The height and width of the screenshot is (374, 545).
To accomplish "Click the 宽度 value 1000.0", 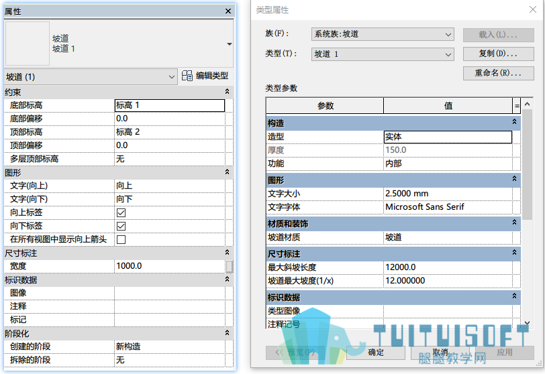I will coord(170,266).
